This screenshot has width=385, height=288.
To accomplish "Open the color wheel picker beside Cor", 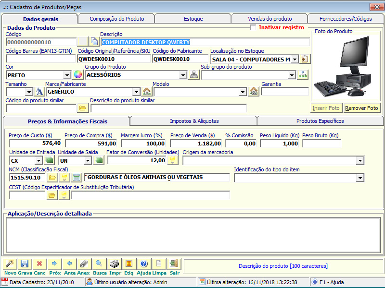I will point(78,75).
